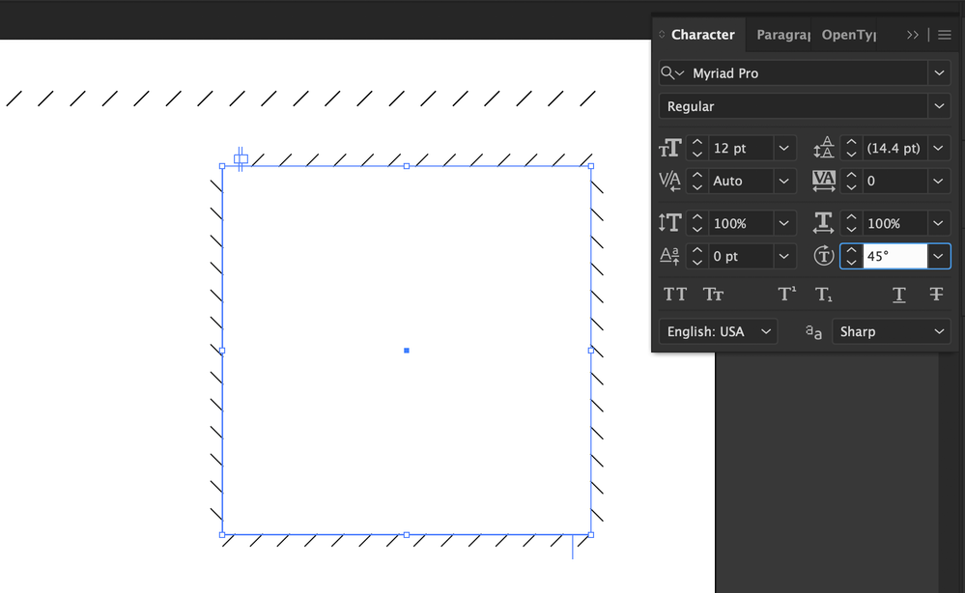Open the kerning Auto dropdown
Image resolution: width=965 pixels, height=593 pixels.
click(x=784, y=181)
